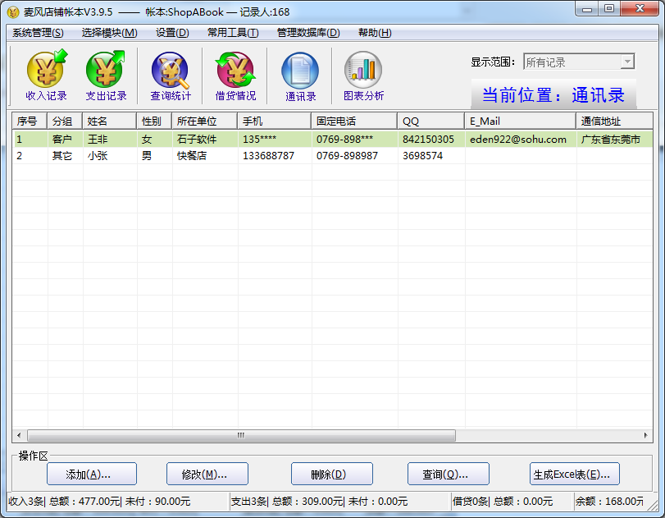The width and height of the screenshot is (665, 518).
Task: Open the 查询统计 query statistics icon
Action: [171, 76]
